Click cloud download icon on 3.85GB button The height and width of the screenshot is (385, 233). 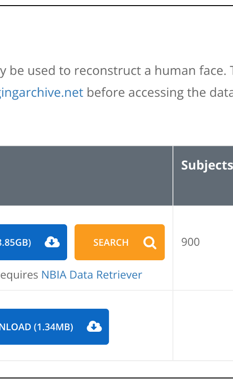pos(52,242)
